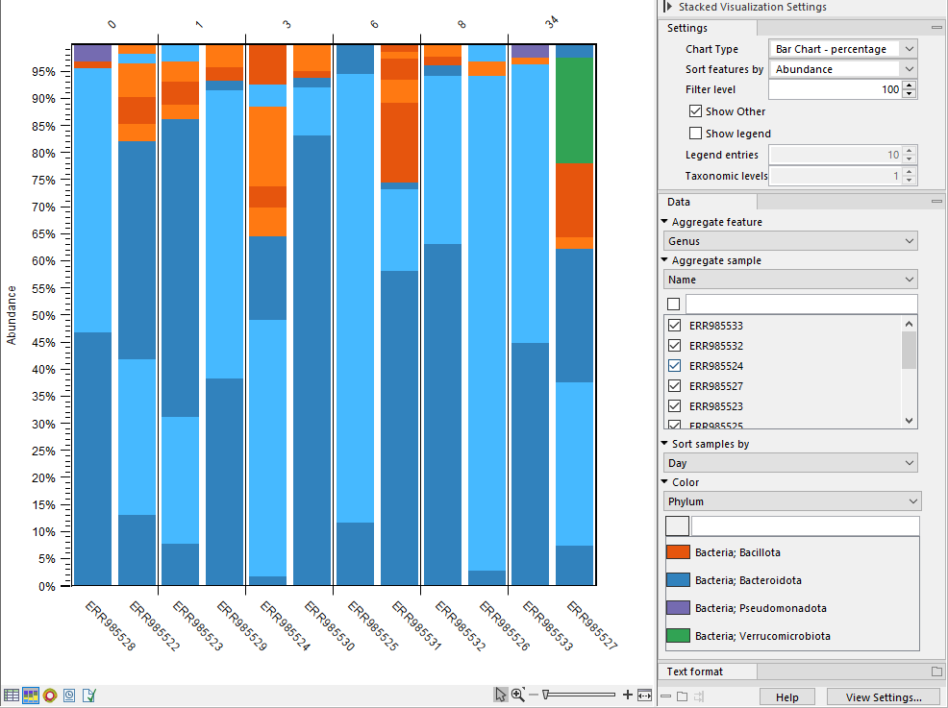Select the stacked bar chart view icon
948x708 pixels.
pyautogui.click(x=31, y=696)
